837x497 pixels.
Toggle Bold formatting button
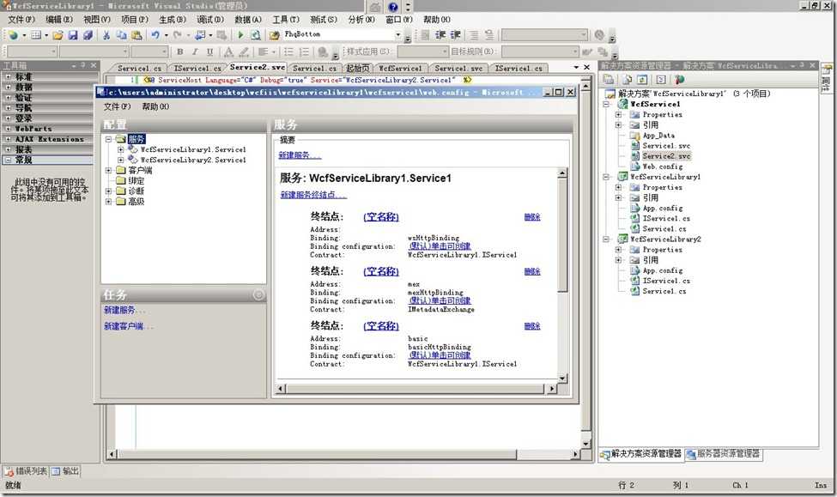click(180, 52)
